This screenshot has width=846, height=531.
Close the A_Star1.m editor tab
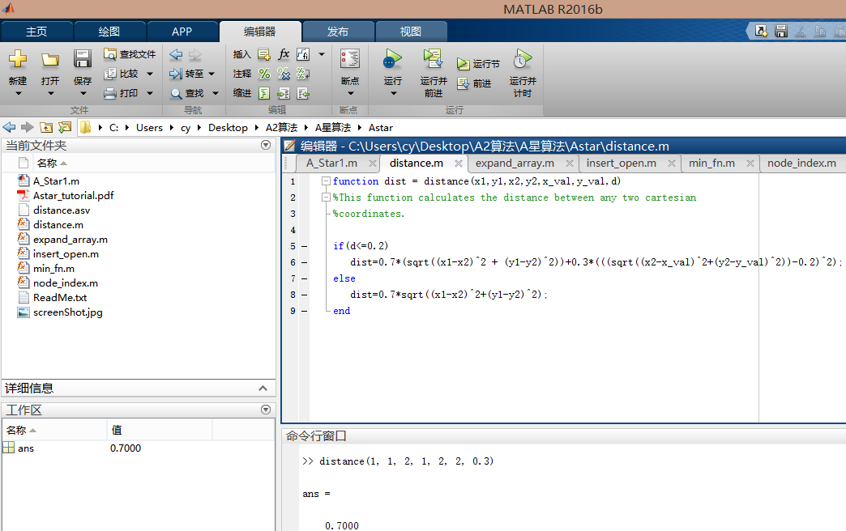point(373,164)
